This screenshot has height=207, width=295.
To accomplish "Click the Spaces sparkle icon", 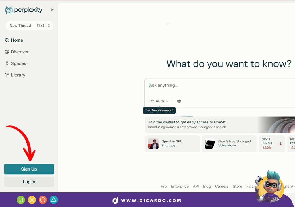I will click(7, 63).
